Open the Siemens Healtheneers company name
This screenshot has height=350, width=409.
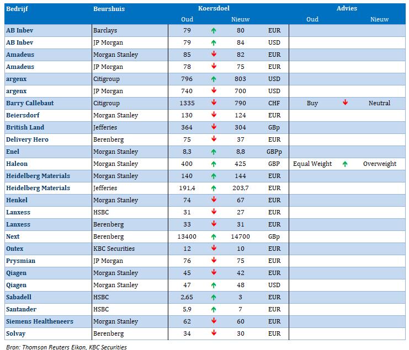coord(39,321)
